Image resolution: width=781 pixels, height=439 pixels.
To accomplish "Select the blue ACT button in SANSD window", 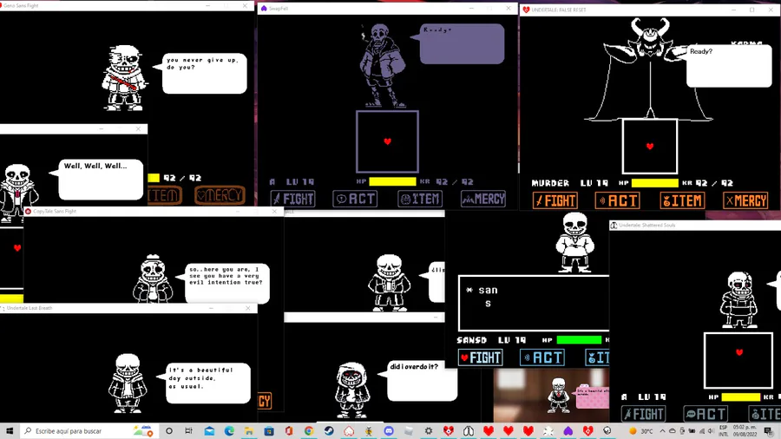I will [x=542, y=357].
